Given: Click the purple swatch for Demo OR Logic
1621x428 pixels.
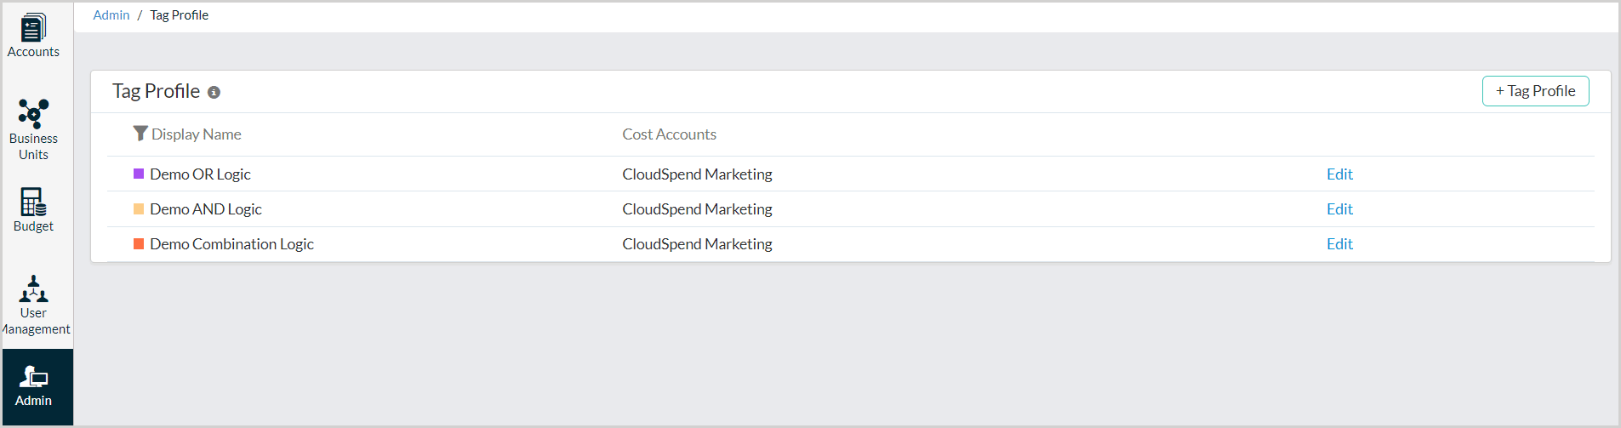Looking at the screenshot, I should point(139,174).
